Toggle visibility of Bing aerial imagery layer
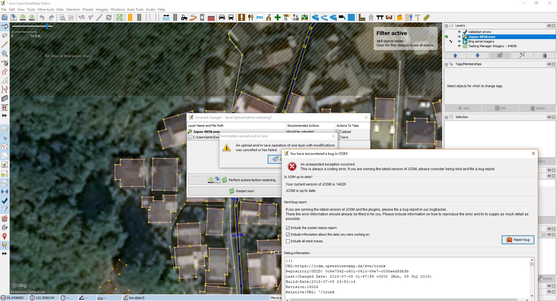557x301 pixels. click(x=459, y=41)
